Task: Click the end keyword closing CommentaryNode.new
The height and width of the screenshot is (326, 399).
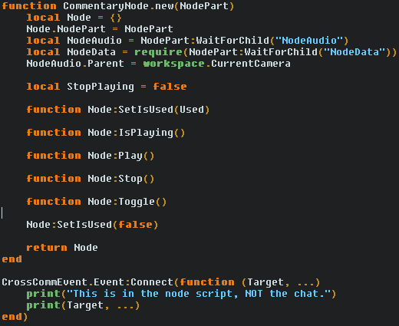Action: tap(12, 259)
